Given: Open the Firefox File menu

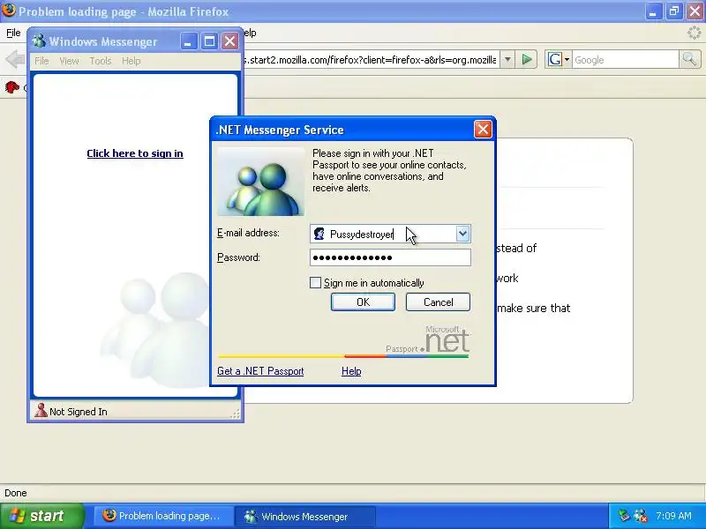Looking at the screenshot, I should (x=13, y=33).
